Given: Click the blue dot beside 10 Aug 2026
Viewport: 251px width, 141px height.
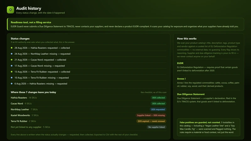Looking at the screenshot, I should pos(12,77).
